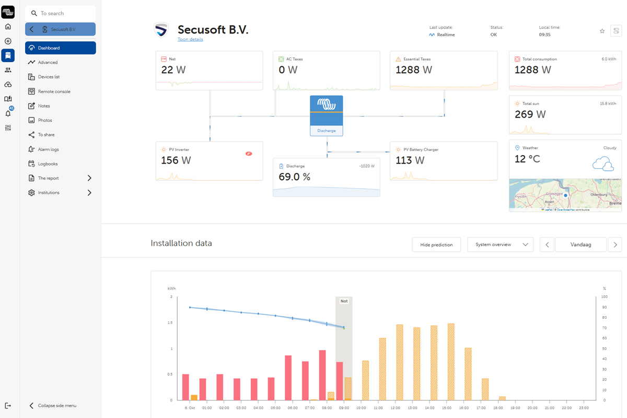Click Collapse side menu

56,405
